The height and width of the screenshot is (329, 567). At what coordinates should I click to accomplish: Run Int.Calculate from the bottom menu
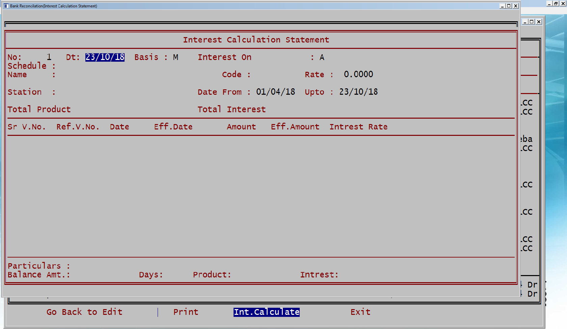point(267,312)
